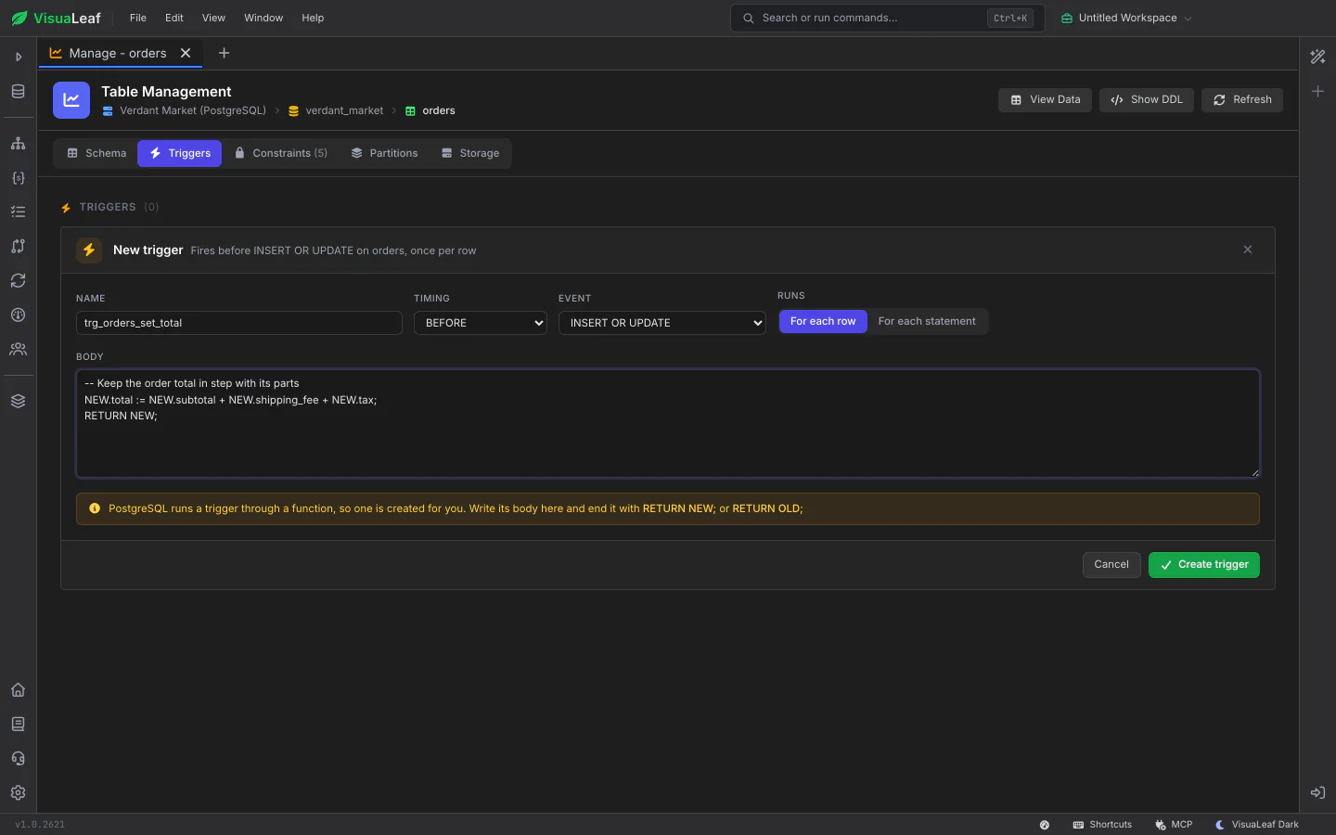1336x835 pixels.
Task: Click the trigger NAME input field
Action: pos(239,323)
